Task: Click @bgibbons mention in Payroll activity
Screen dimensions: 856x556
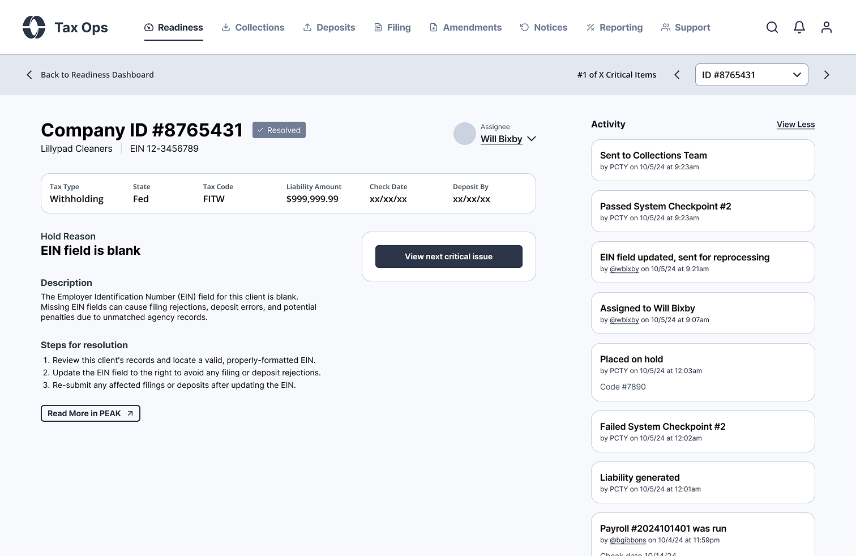Action: [627, 540]
